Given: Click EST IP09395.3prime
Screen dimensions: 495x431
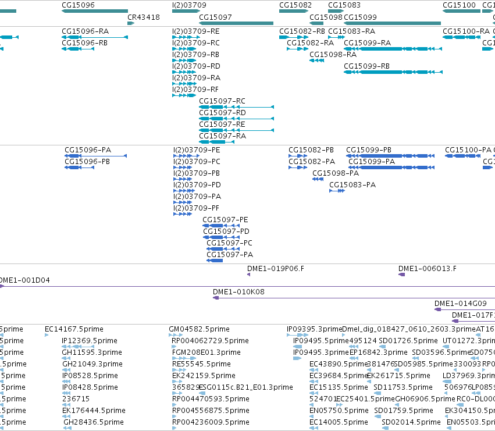Looking at the screenshot, I should click(315, 329).
